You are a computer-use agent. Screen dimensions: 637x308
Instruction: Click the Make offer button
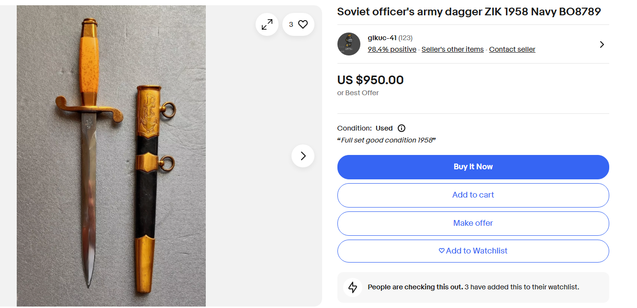point(473,223)
